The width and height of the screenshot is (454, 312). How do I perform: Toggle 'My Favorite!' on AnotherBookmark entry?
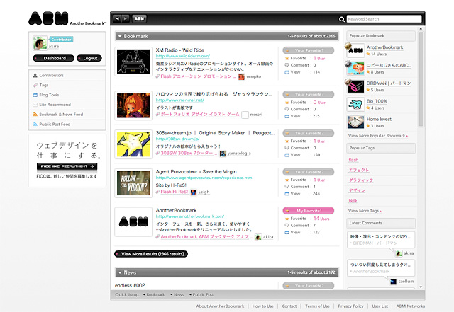point(308,211)
